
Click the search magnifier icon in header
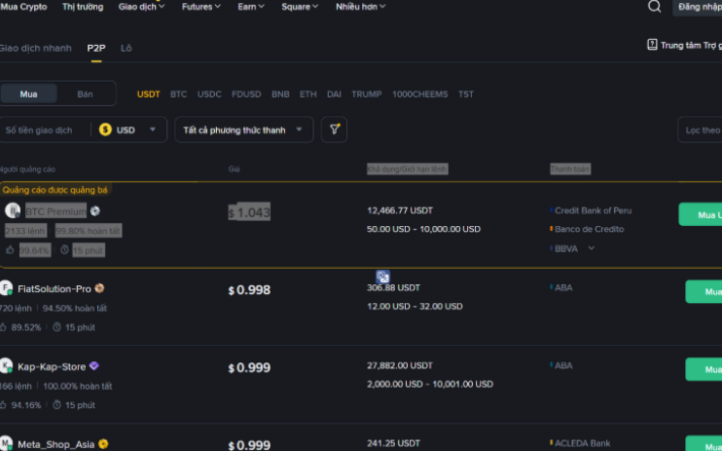pyautogui.click(x=654, y=7)
